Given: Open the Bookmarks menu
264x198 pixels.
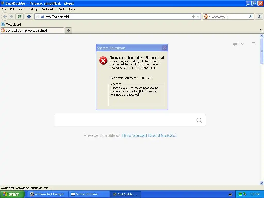Looking at the screenshot, I should pos(48,9).
